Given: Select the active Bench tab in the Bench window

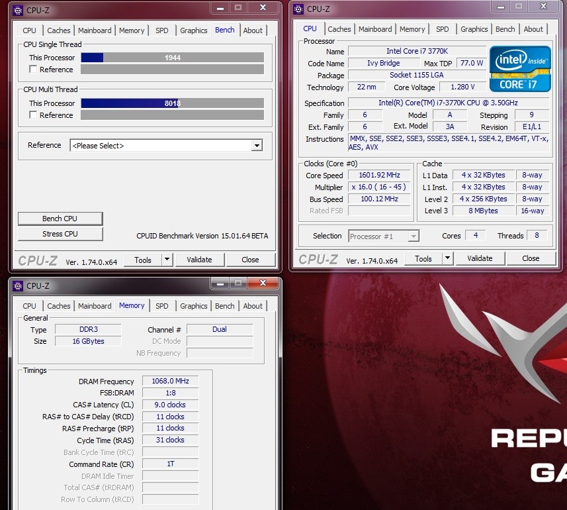Looking at the screenshot, I should [x=224, y=30].
